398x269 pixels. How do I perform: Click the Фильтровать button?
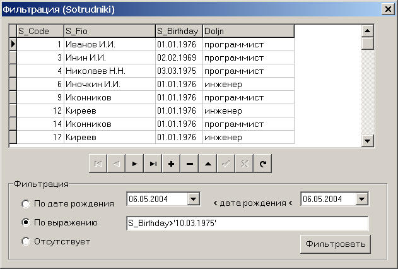(336, 244)
